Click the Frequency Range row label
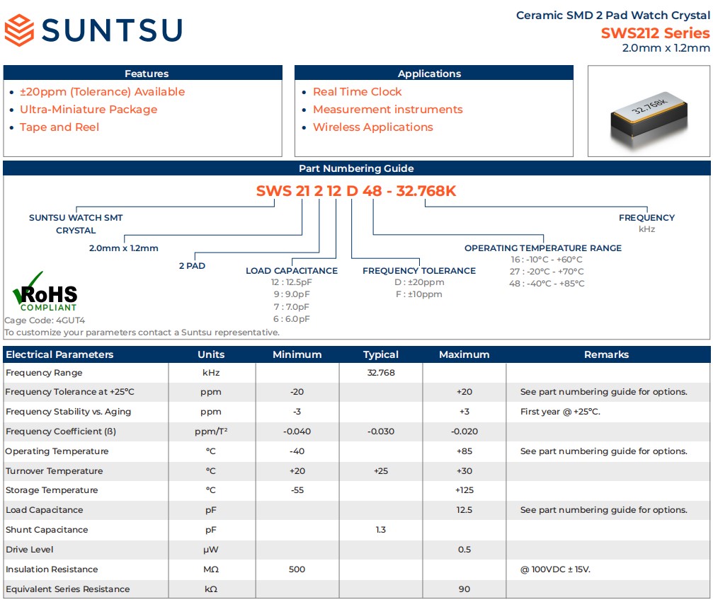713x602 pixels. 44,373
